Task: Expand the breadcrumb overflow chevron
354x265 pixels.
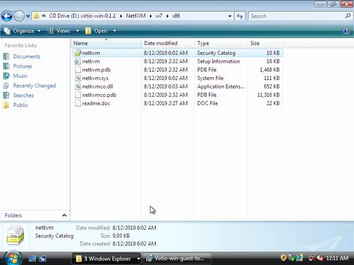Action: coord(44,16)
